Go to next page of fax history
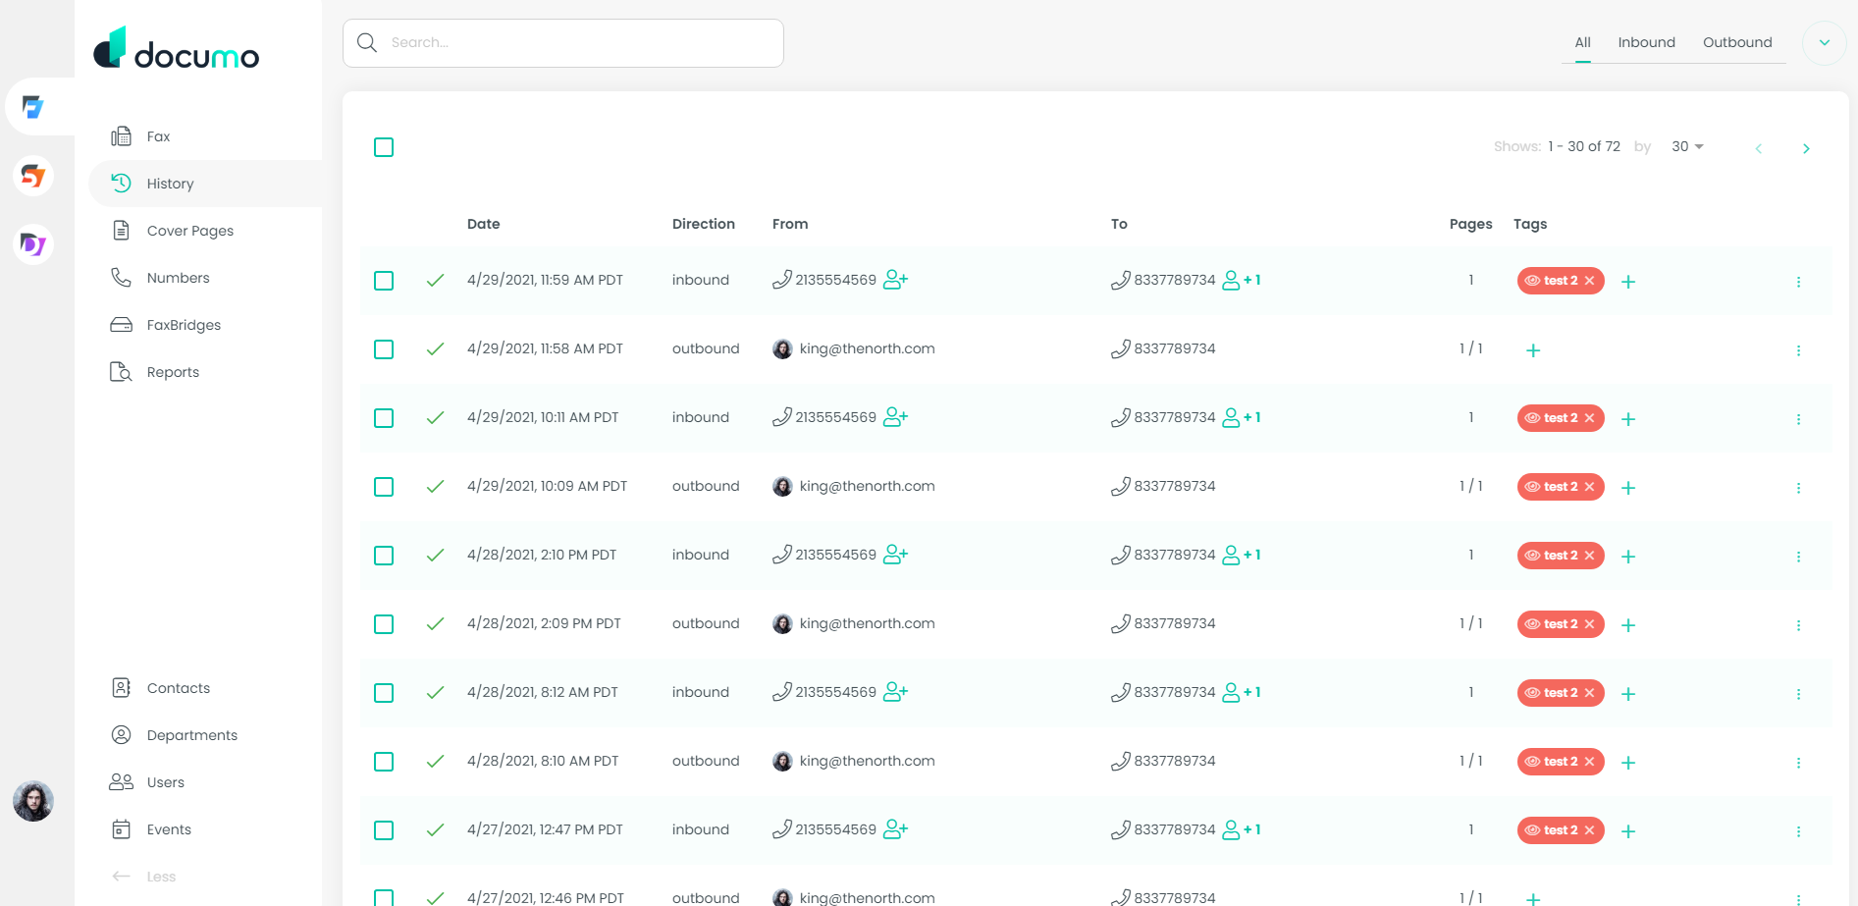The image size is (1858, 906). (1806, 148)
